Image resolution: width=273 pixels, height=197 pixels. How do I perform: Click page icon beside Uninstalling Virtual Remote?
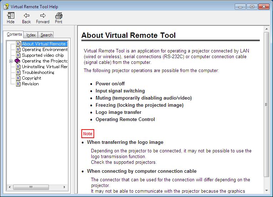(18, 67)
